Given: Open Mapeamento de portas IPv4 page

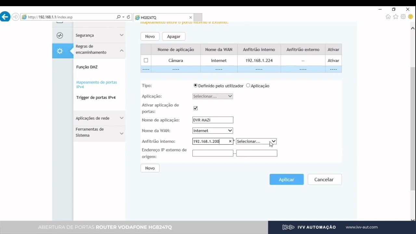Looking at the screenshot, I should [x=97, y=84].
